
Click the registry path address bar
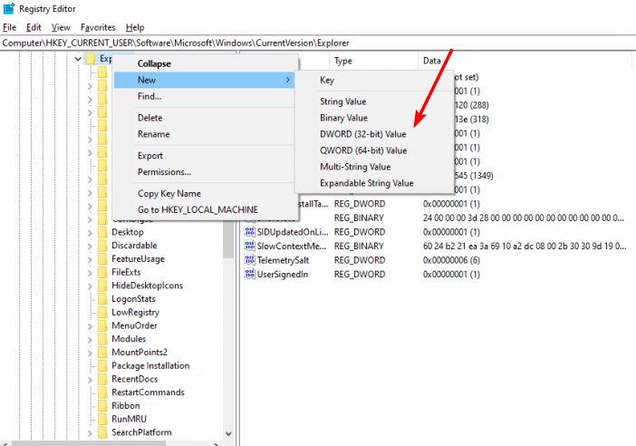pyautogui.click(x=317, y=43)
